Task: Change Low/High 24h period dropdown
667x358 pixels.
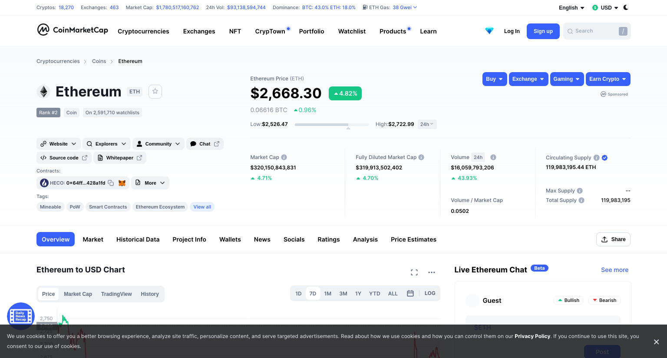Action: [x=427, y=124]
